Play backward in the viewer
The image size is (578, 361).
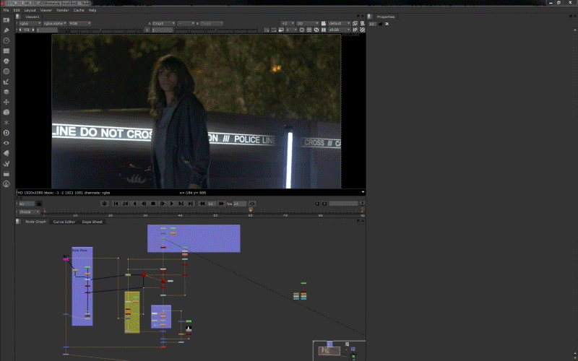(x=134, y=204)
